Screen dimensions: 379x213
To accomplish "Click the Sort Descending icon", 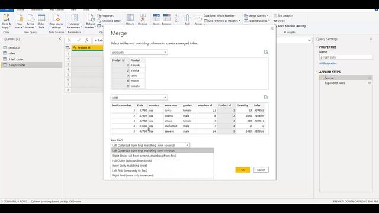I will [x=176, y=21].
